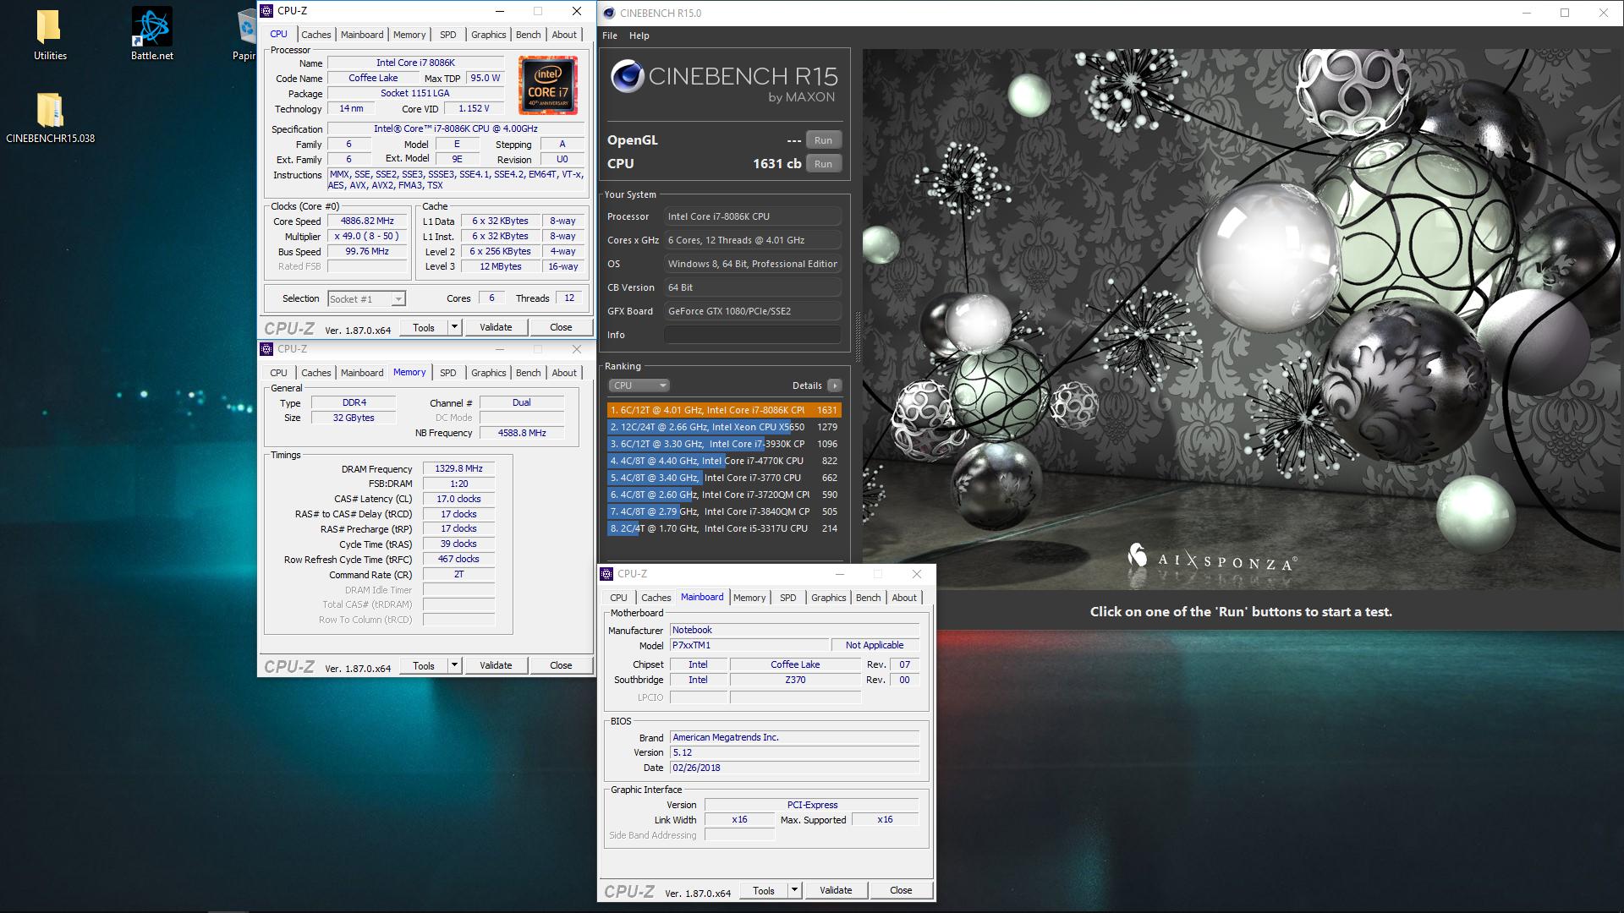
Task: Switch to Caches tab in Mainboard CPU-Z window
Action: click(656, 598)
